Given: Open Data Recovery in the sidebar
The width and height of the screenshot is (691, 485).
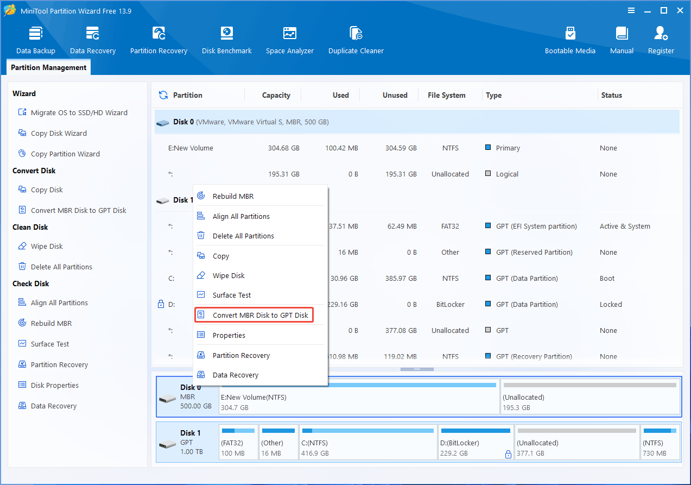Looking at the screenshot, I should (x=47, y=406).
